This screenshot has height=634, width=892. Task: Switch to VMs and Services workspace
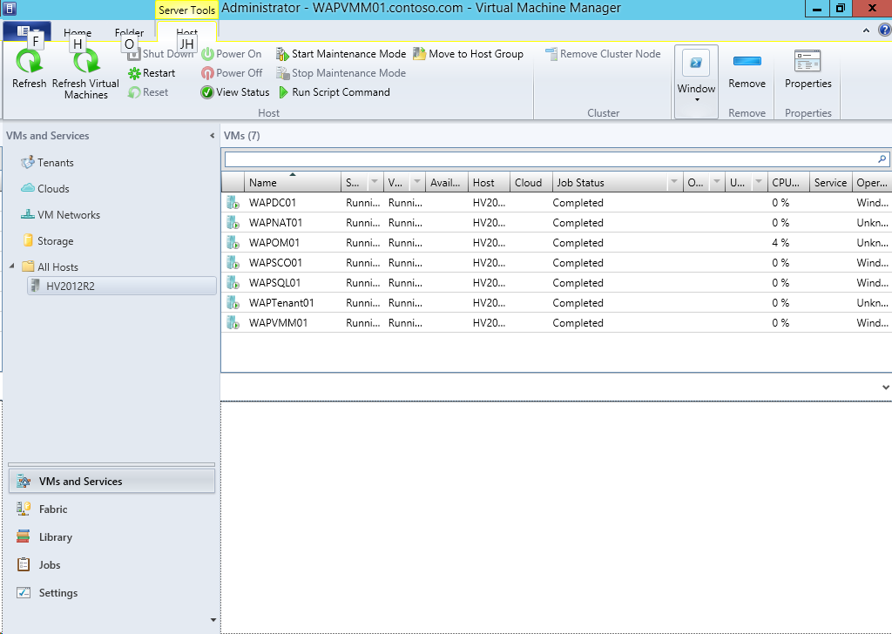click(x=112, y=481)
